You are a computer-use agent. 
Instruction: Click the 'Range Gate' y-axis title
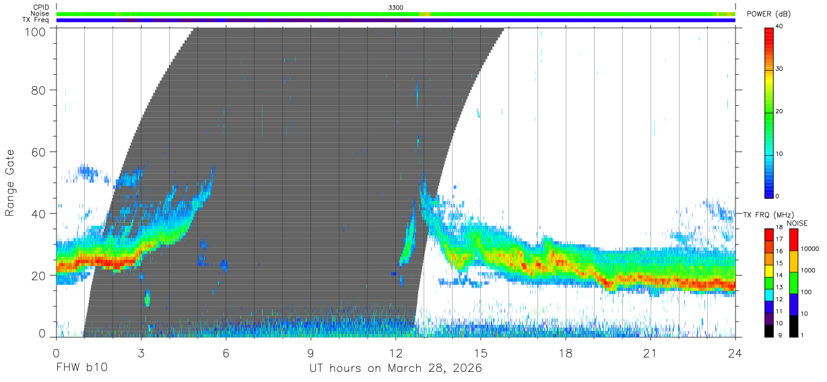click(x=10, y=183)
